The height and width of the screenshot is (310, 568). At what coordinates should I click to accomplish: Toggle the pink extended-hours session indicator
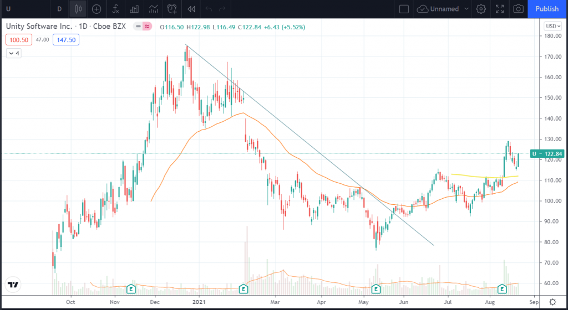point(146,26)
